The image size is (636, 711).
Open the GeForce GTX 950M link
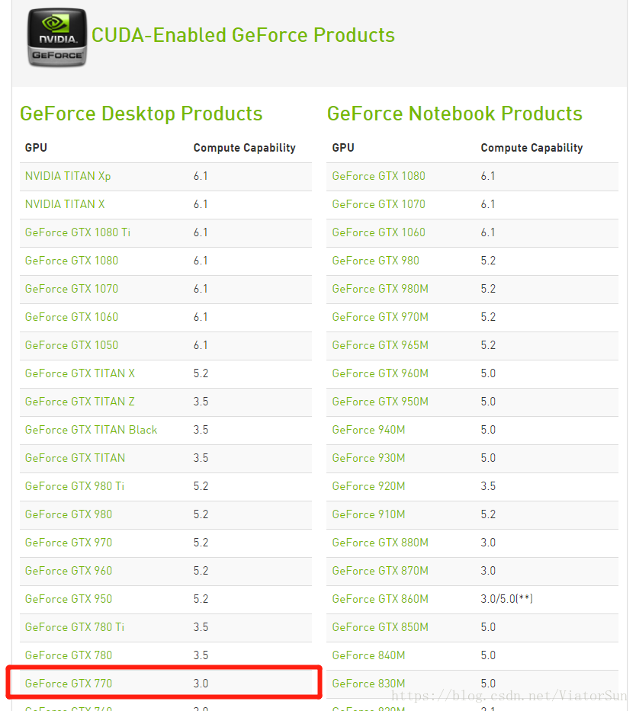(380, 402)
